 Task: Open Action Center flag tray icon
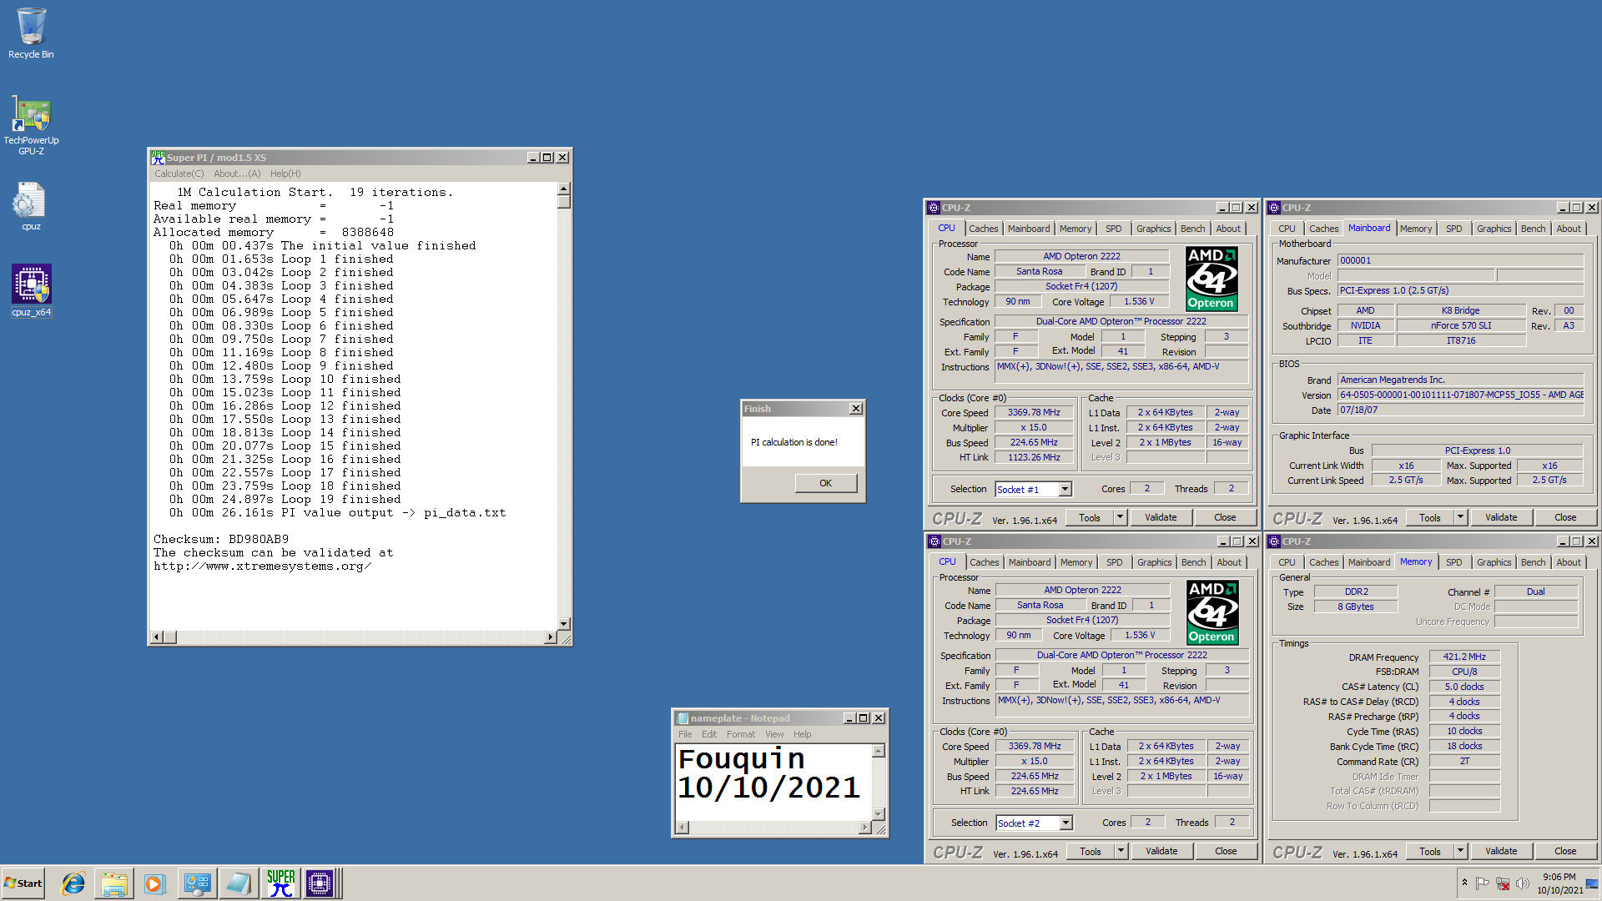[x=1483, y=883]
